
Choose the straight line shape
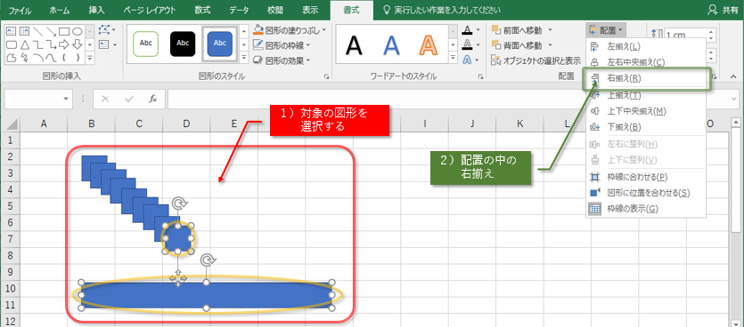[37, 31]
